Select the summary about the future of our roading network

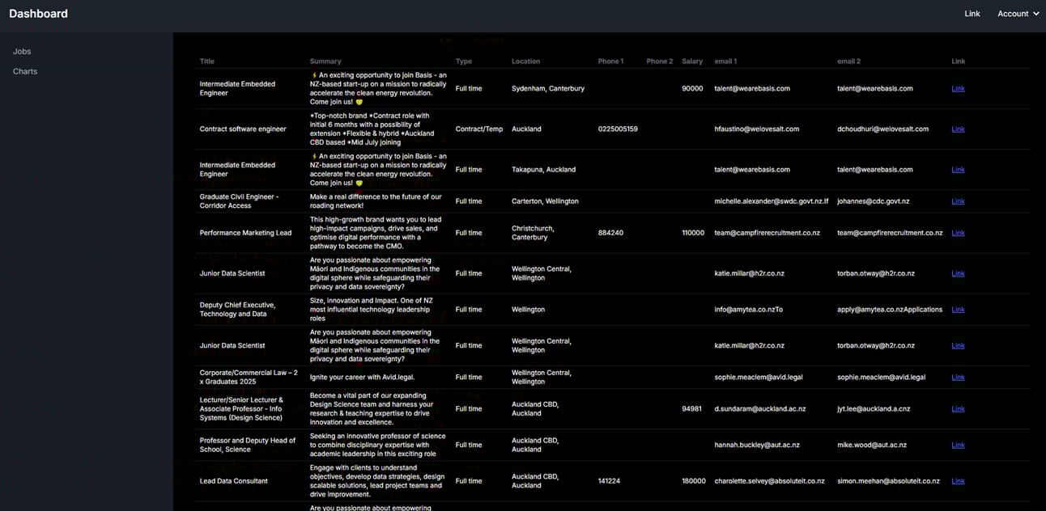pyautogui.click(x=376, y=201)
